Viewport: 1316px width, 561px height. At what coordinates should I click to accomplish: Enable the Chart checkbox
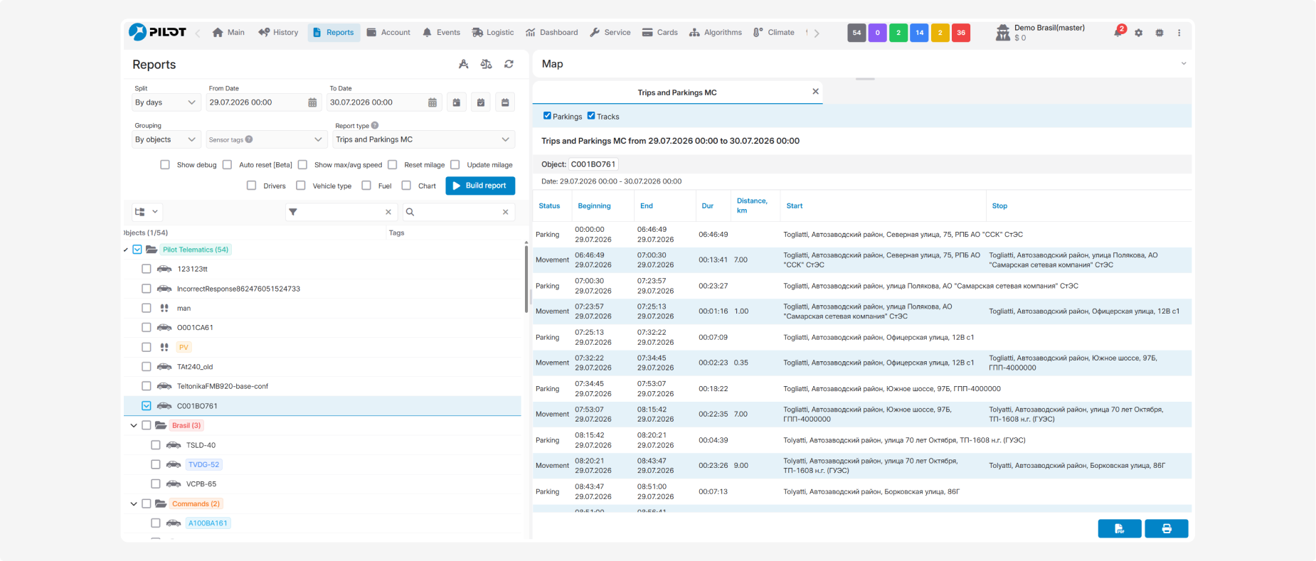(x=406, y=186)
